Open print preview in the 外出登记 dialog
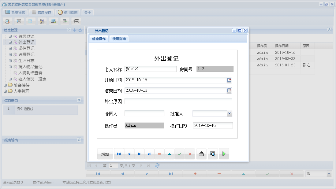 [213, 154]
